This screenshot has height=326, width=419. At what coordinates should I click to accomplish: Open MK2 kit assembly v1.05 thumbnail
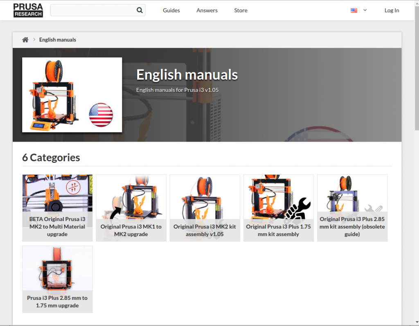205,208
